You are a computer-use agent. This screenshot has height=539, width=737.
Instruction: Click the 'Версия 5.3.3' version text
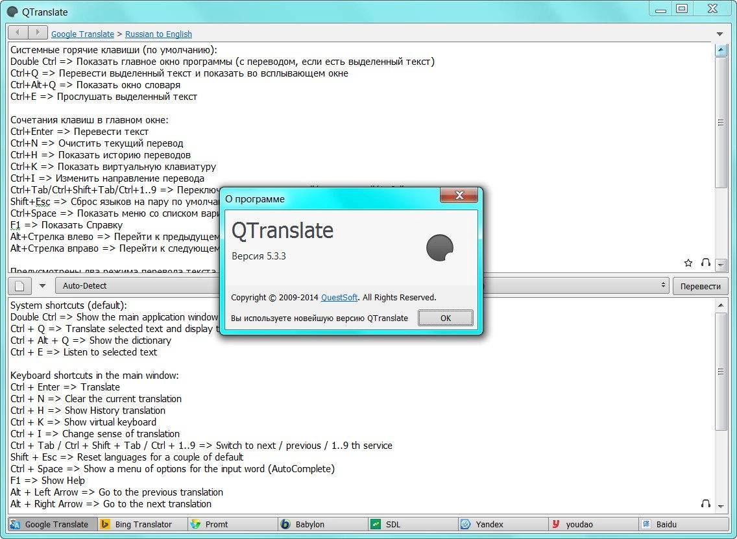pos(258,256)
